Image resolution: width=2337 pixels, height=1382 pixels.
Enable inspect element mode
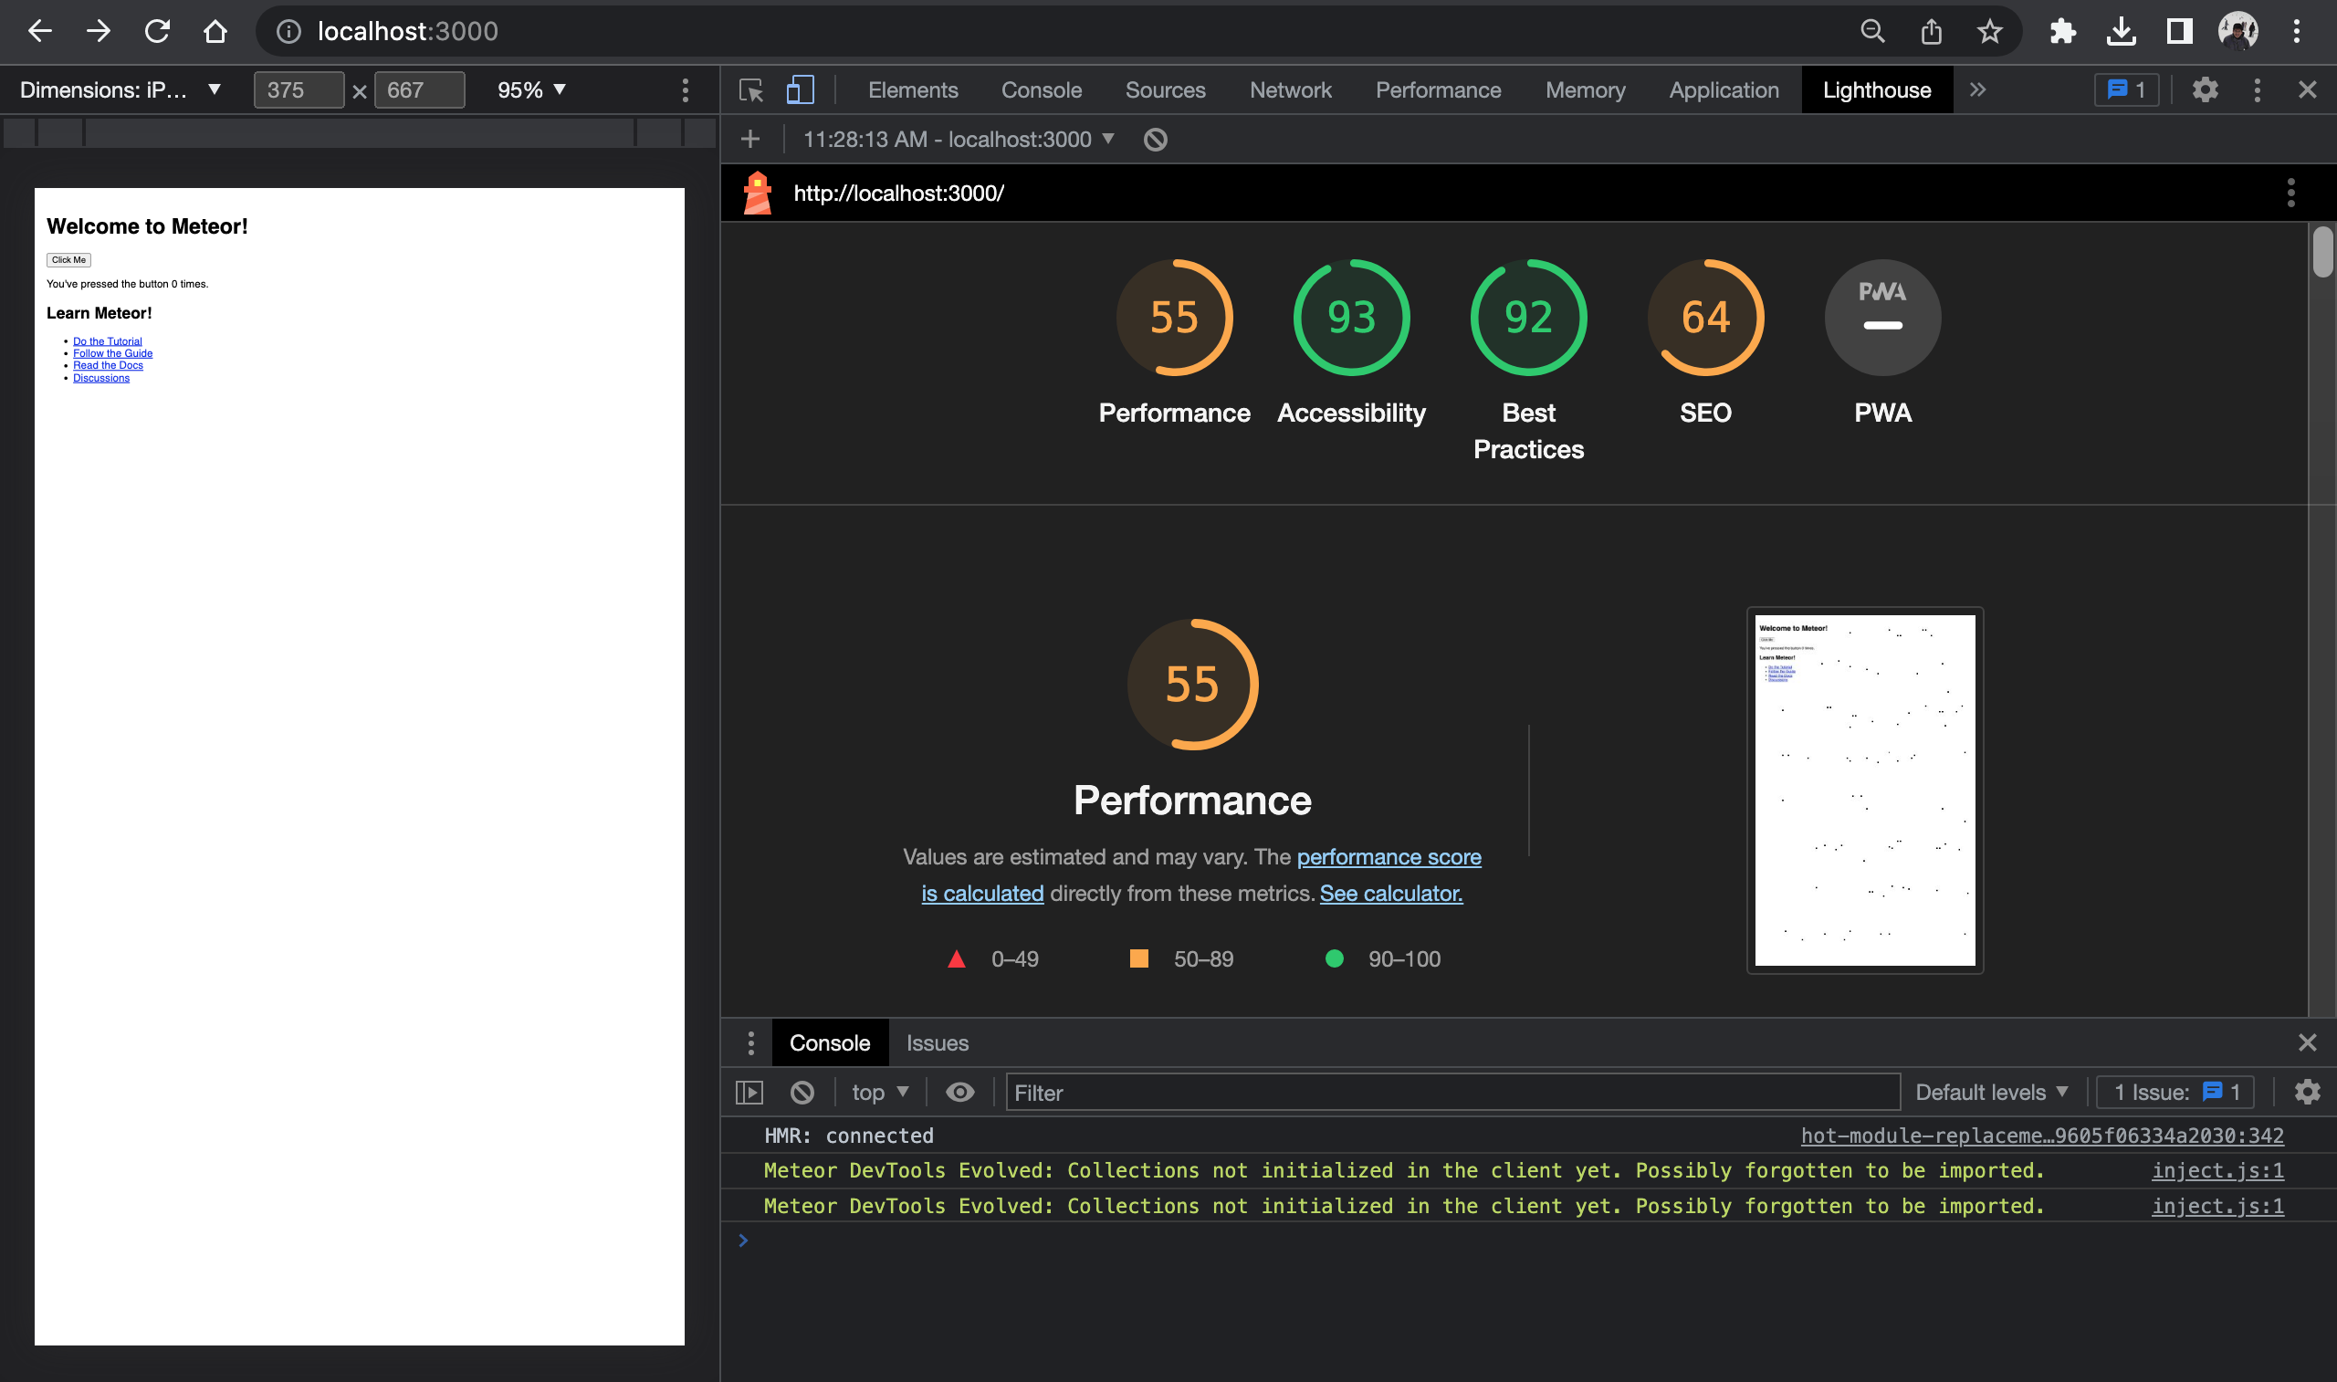coord(750,89)
